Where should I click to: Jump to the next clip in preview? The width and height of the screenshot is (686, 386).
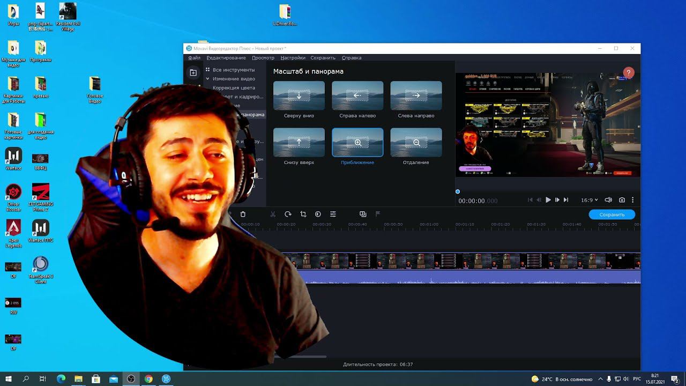pyautogui.click(x=566, y=200)
